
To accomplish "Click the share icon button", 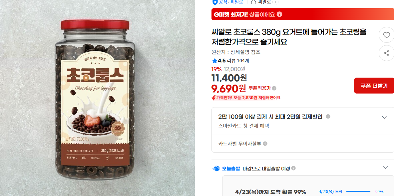I will [386, 53].
